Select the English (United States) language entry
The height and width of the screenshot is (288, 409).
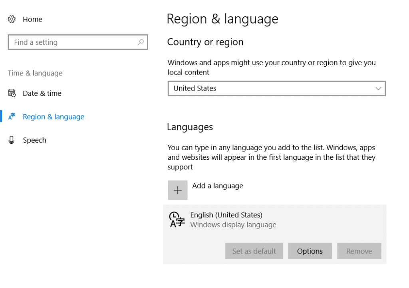tap(226, 215)
